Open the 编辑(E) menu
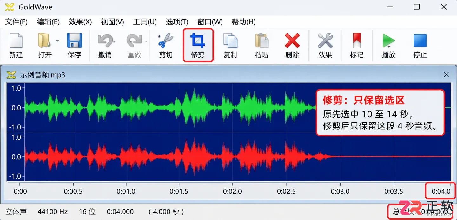Image resolution: width=457 pixels, height=220 pixels. [48, 22]
